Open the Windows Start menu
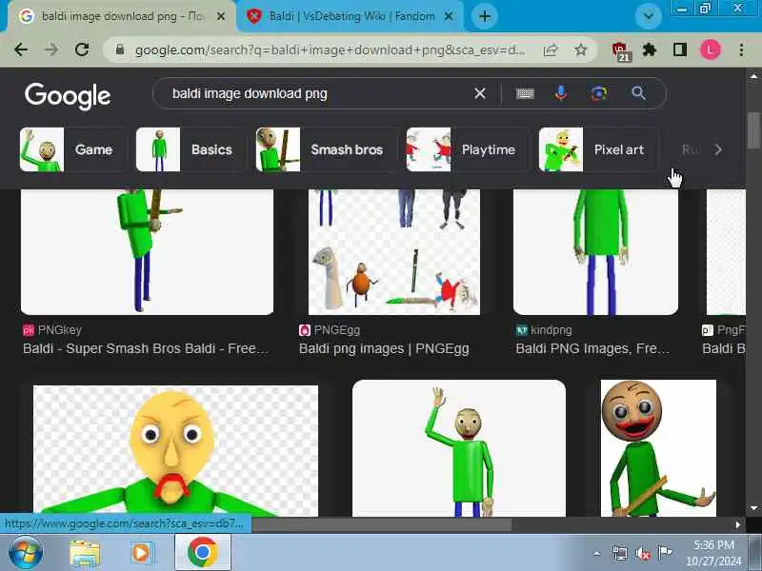762x571 pixels. point(26,553)
